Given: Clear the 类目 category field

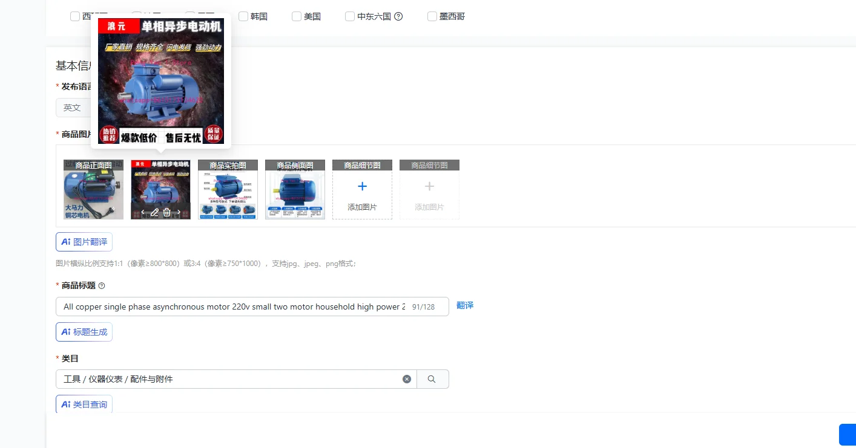Looking at the screenshot, I should click(407, 379).
